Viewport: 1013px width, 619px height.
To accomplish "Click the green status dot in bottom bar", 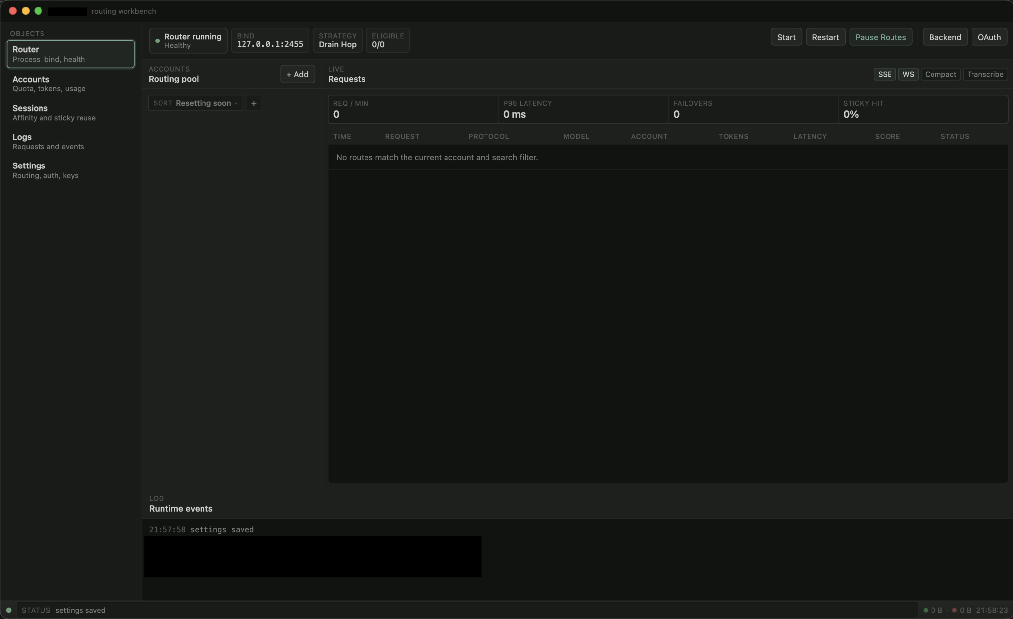I will (x=9, y=610).
